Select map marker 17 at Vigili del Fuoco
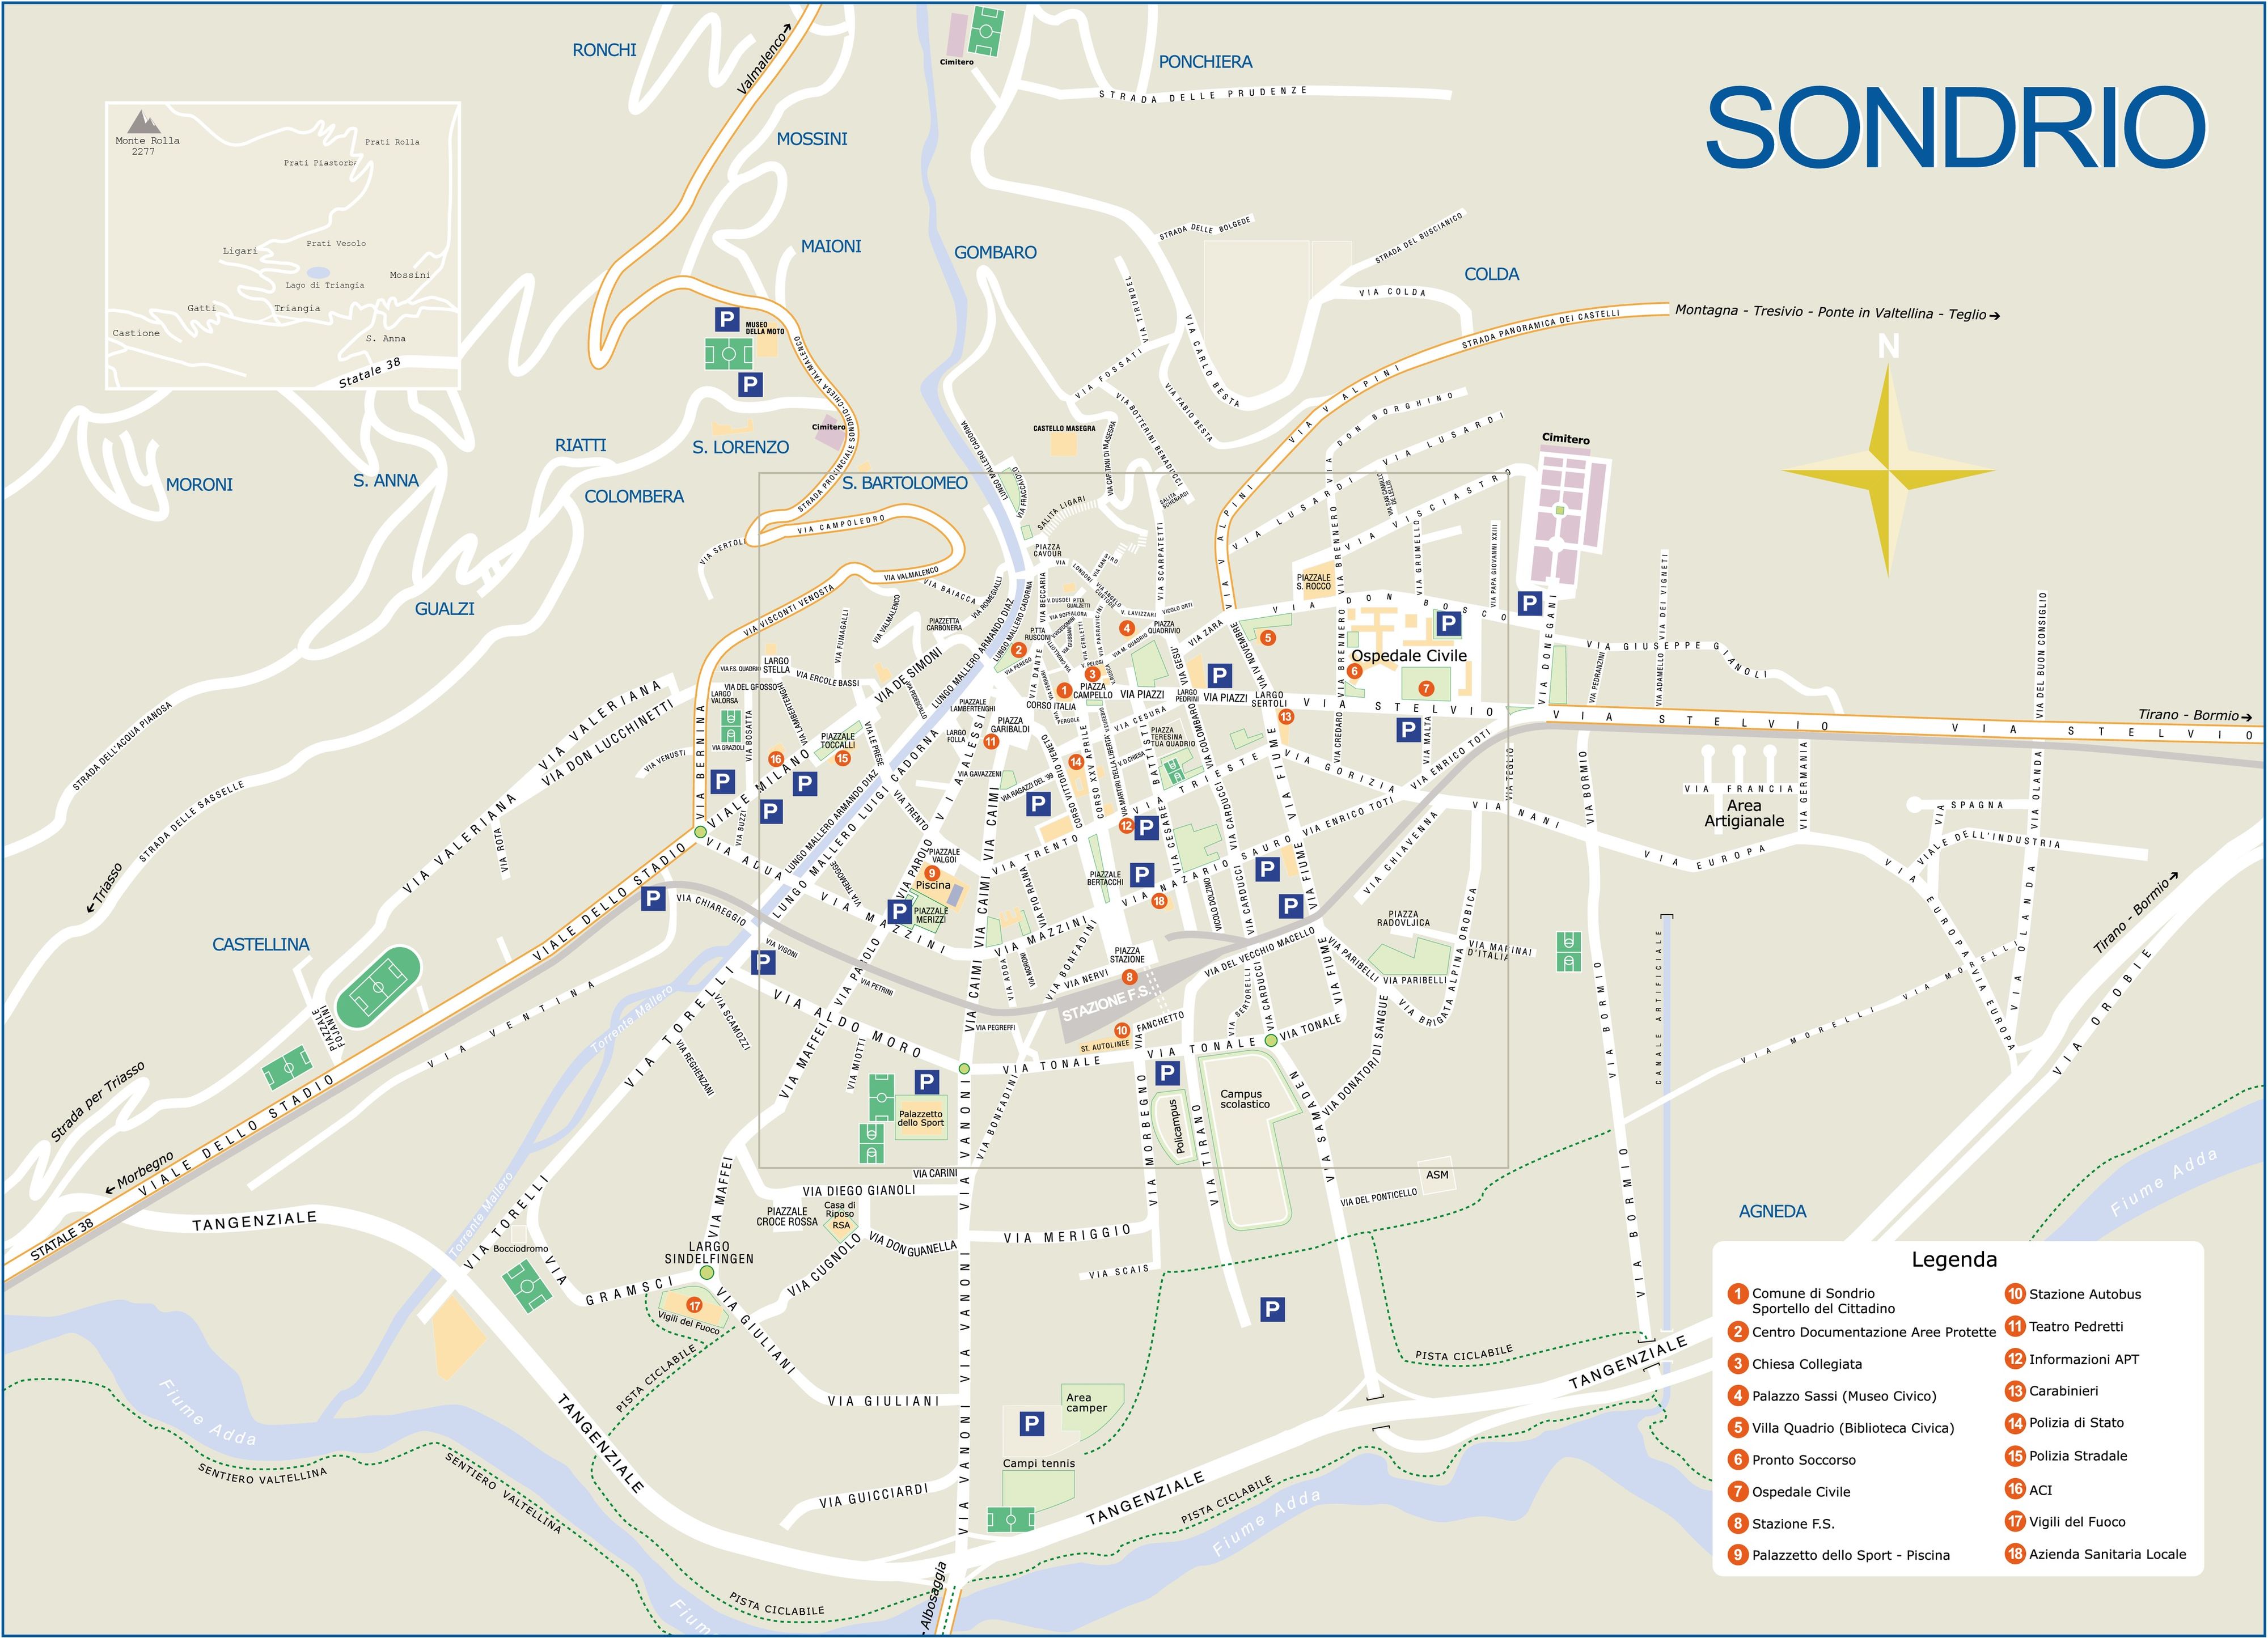The height and width of the screenshot is (1638, 2268). click(694, 1305)
